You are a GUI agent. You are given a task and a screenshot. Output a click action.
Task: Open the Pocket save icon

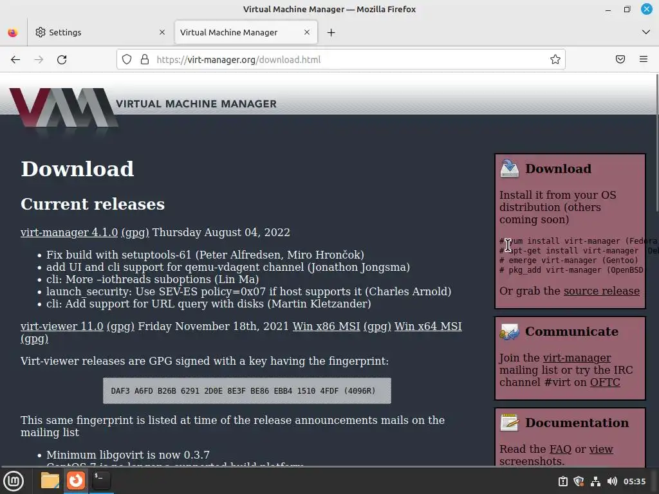point(620,59)
